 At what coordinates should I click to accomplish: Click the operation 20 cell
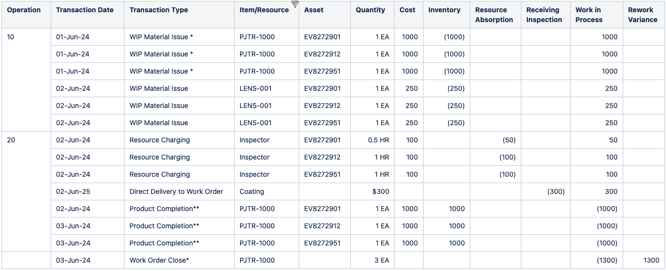pyautogui.click(x=11, y=140)
